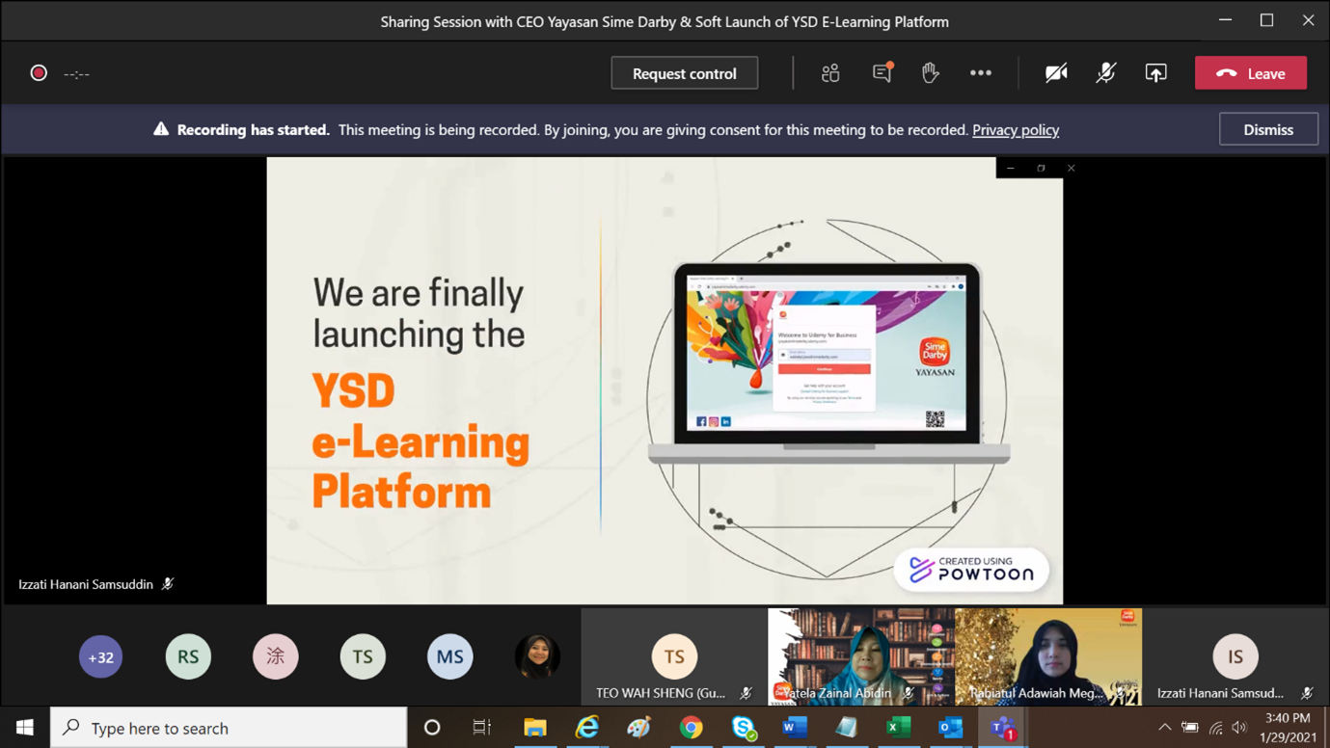Click the Windows search box
This screenshot has height=748, width=1330.
click(229, 728)
